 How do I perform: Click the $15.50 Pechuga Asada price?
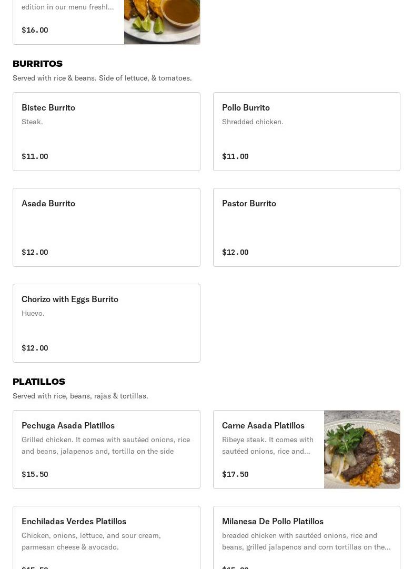point(35,474)
